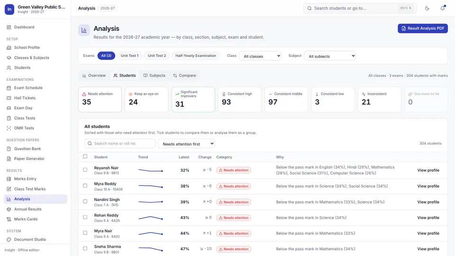Switch to the Students tab
The height and width of the screenshot is (256, 455).
(x=125, y=75)
